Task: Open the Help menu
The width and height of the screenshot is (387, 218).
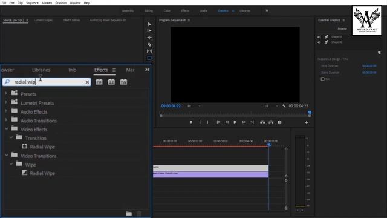Action: point(87,3)
